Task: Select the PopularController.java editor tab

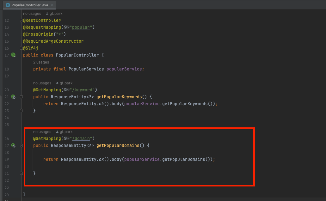Action: [x=29, y=5]
